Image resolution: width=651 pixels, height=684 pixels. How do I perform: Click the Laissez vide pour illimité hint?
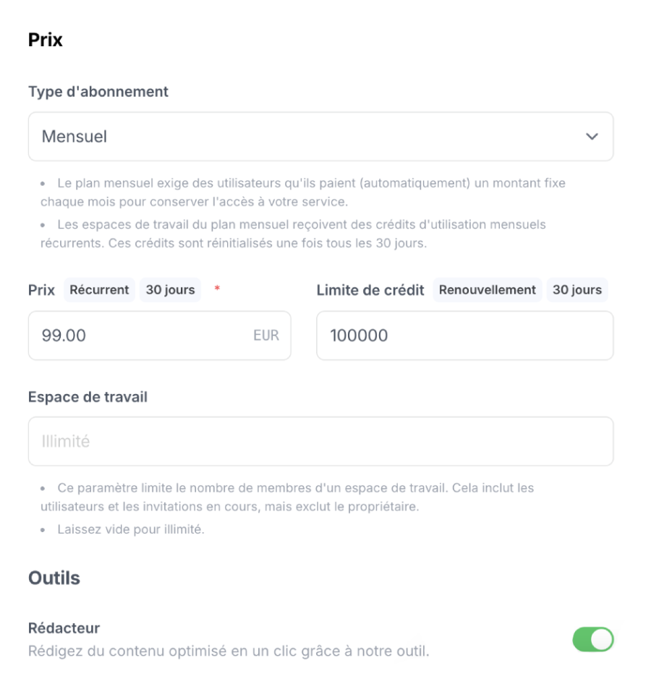coord(131,530)
